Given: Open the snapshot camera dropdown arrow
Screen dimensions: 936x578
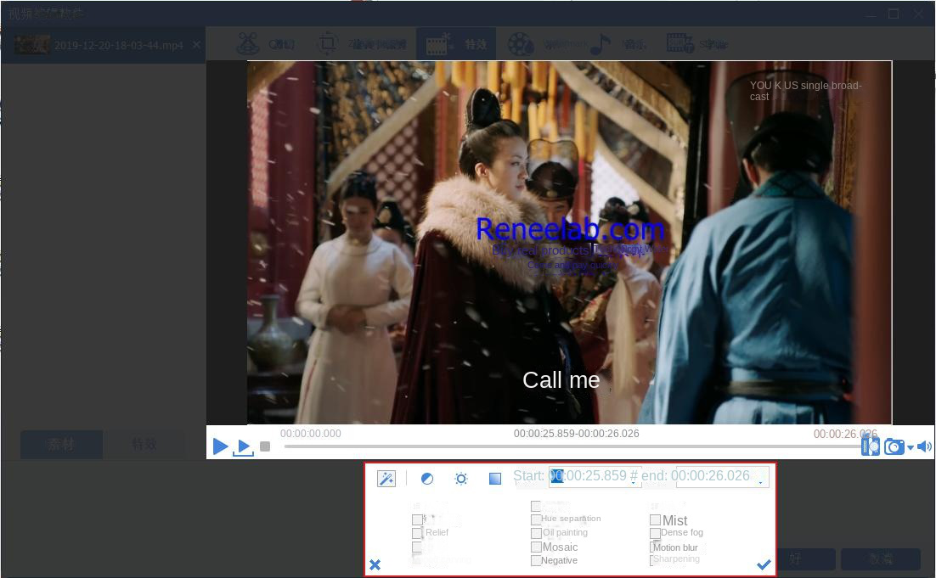Looking at the screenshot, I should [x=911, y=447].
